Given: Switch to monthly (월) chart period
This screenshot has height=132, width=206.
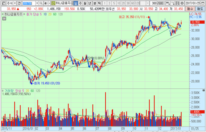Looking at the screenshot, I should pyautogui.click(x=85, y=3).
